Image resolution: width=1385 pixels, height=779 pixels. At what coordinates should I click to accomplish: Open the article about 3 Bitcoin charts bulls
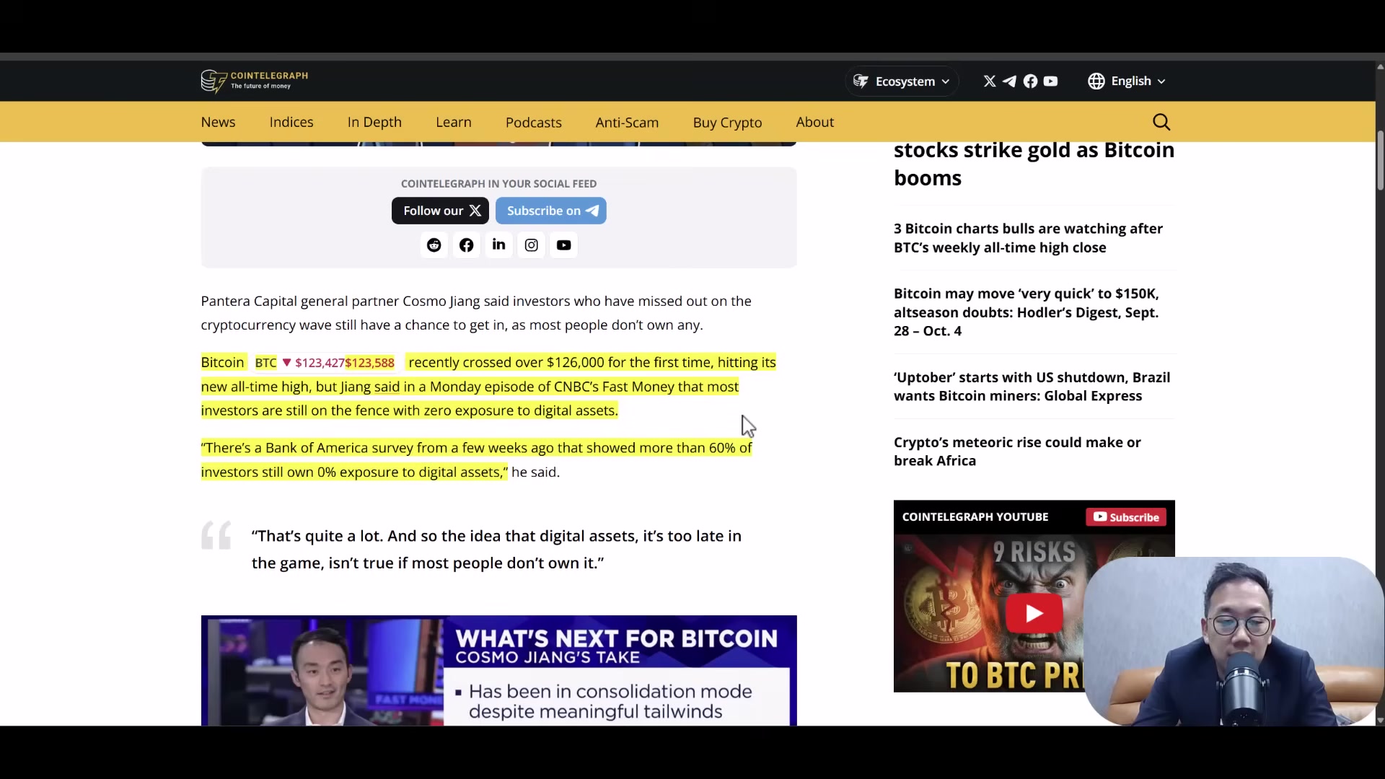pyautogui.click(x=1027, y=238)
